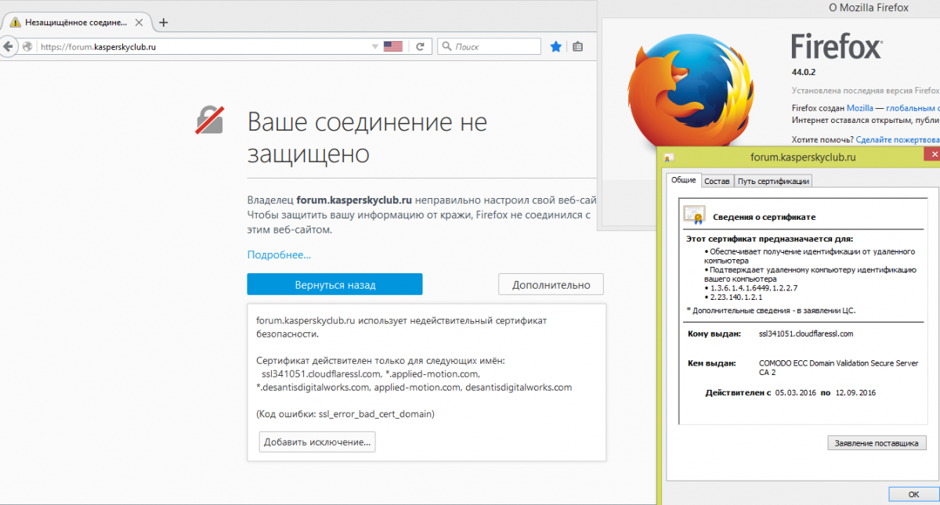Screen dimensions: 940x505
Task: Confirm certificate dialog with OK
Action: [913, 494]
